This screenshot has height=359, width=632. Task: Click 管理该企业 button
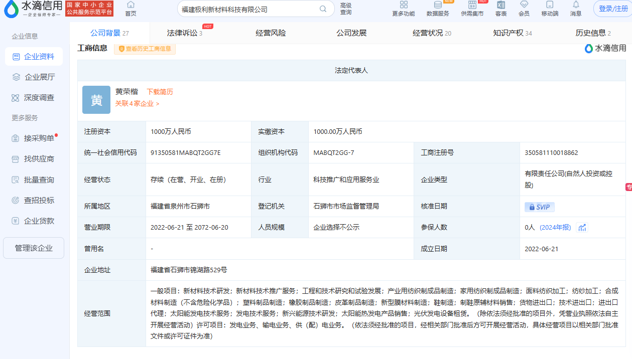(x=34, y=248)
